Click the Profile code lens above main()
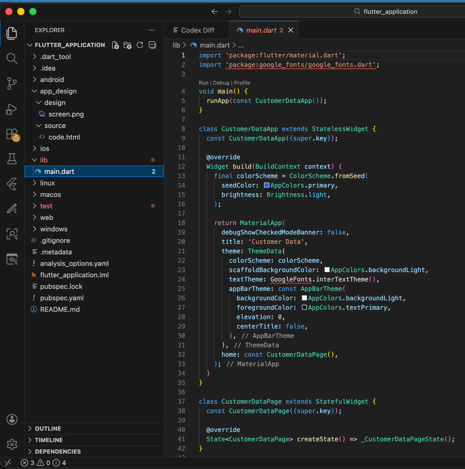The width and height of the screenshot is (465, 469). pyautogui.click(x=242, y=83)
